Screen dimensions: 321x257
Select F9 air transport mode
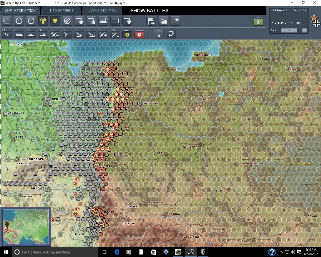click(x=103, y=35)
